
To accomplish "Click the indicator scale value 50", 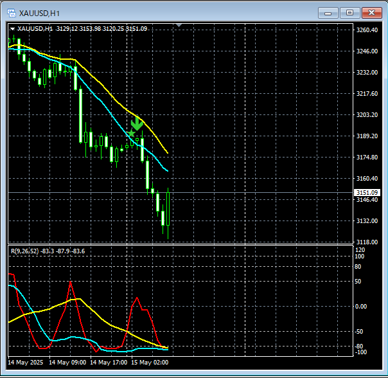I will tap(358, 282).
